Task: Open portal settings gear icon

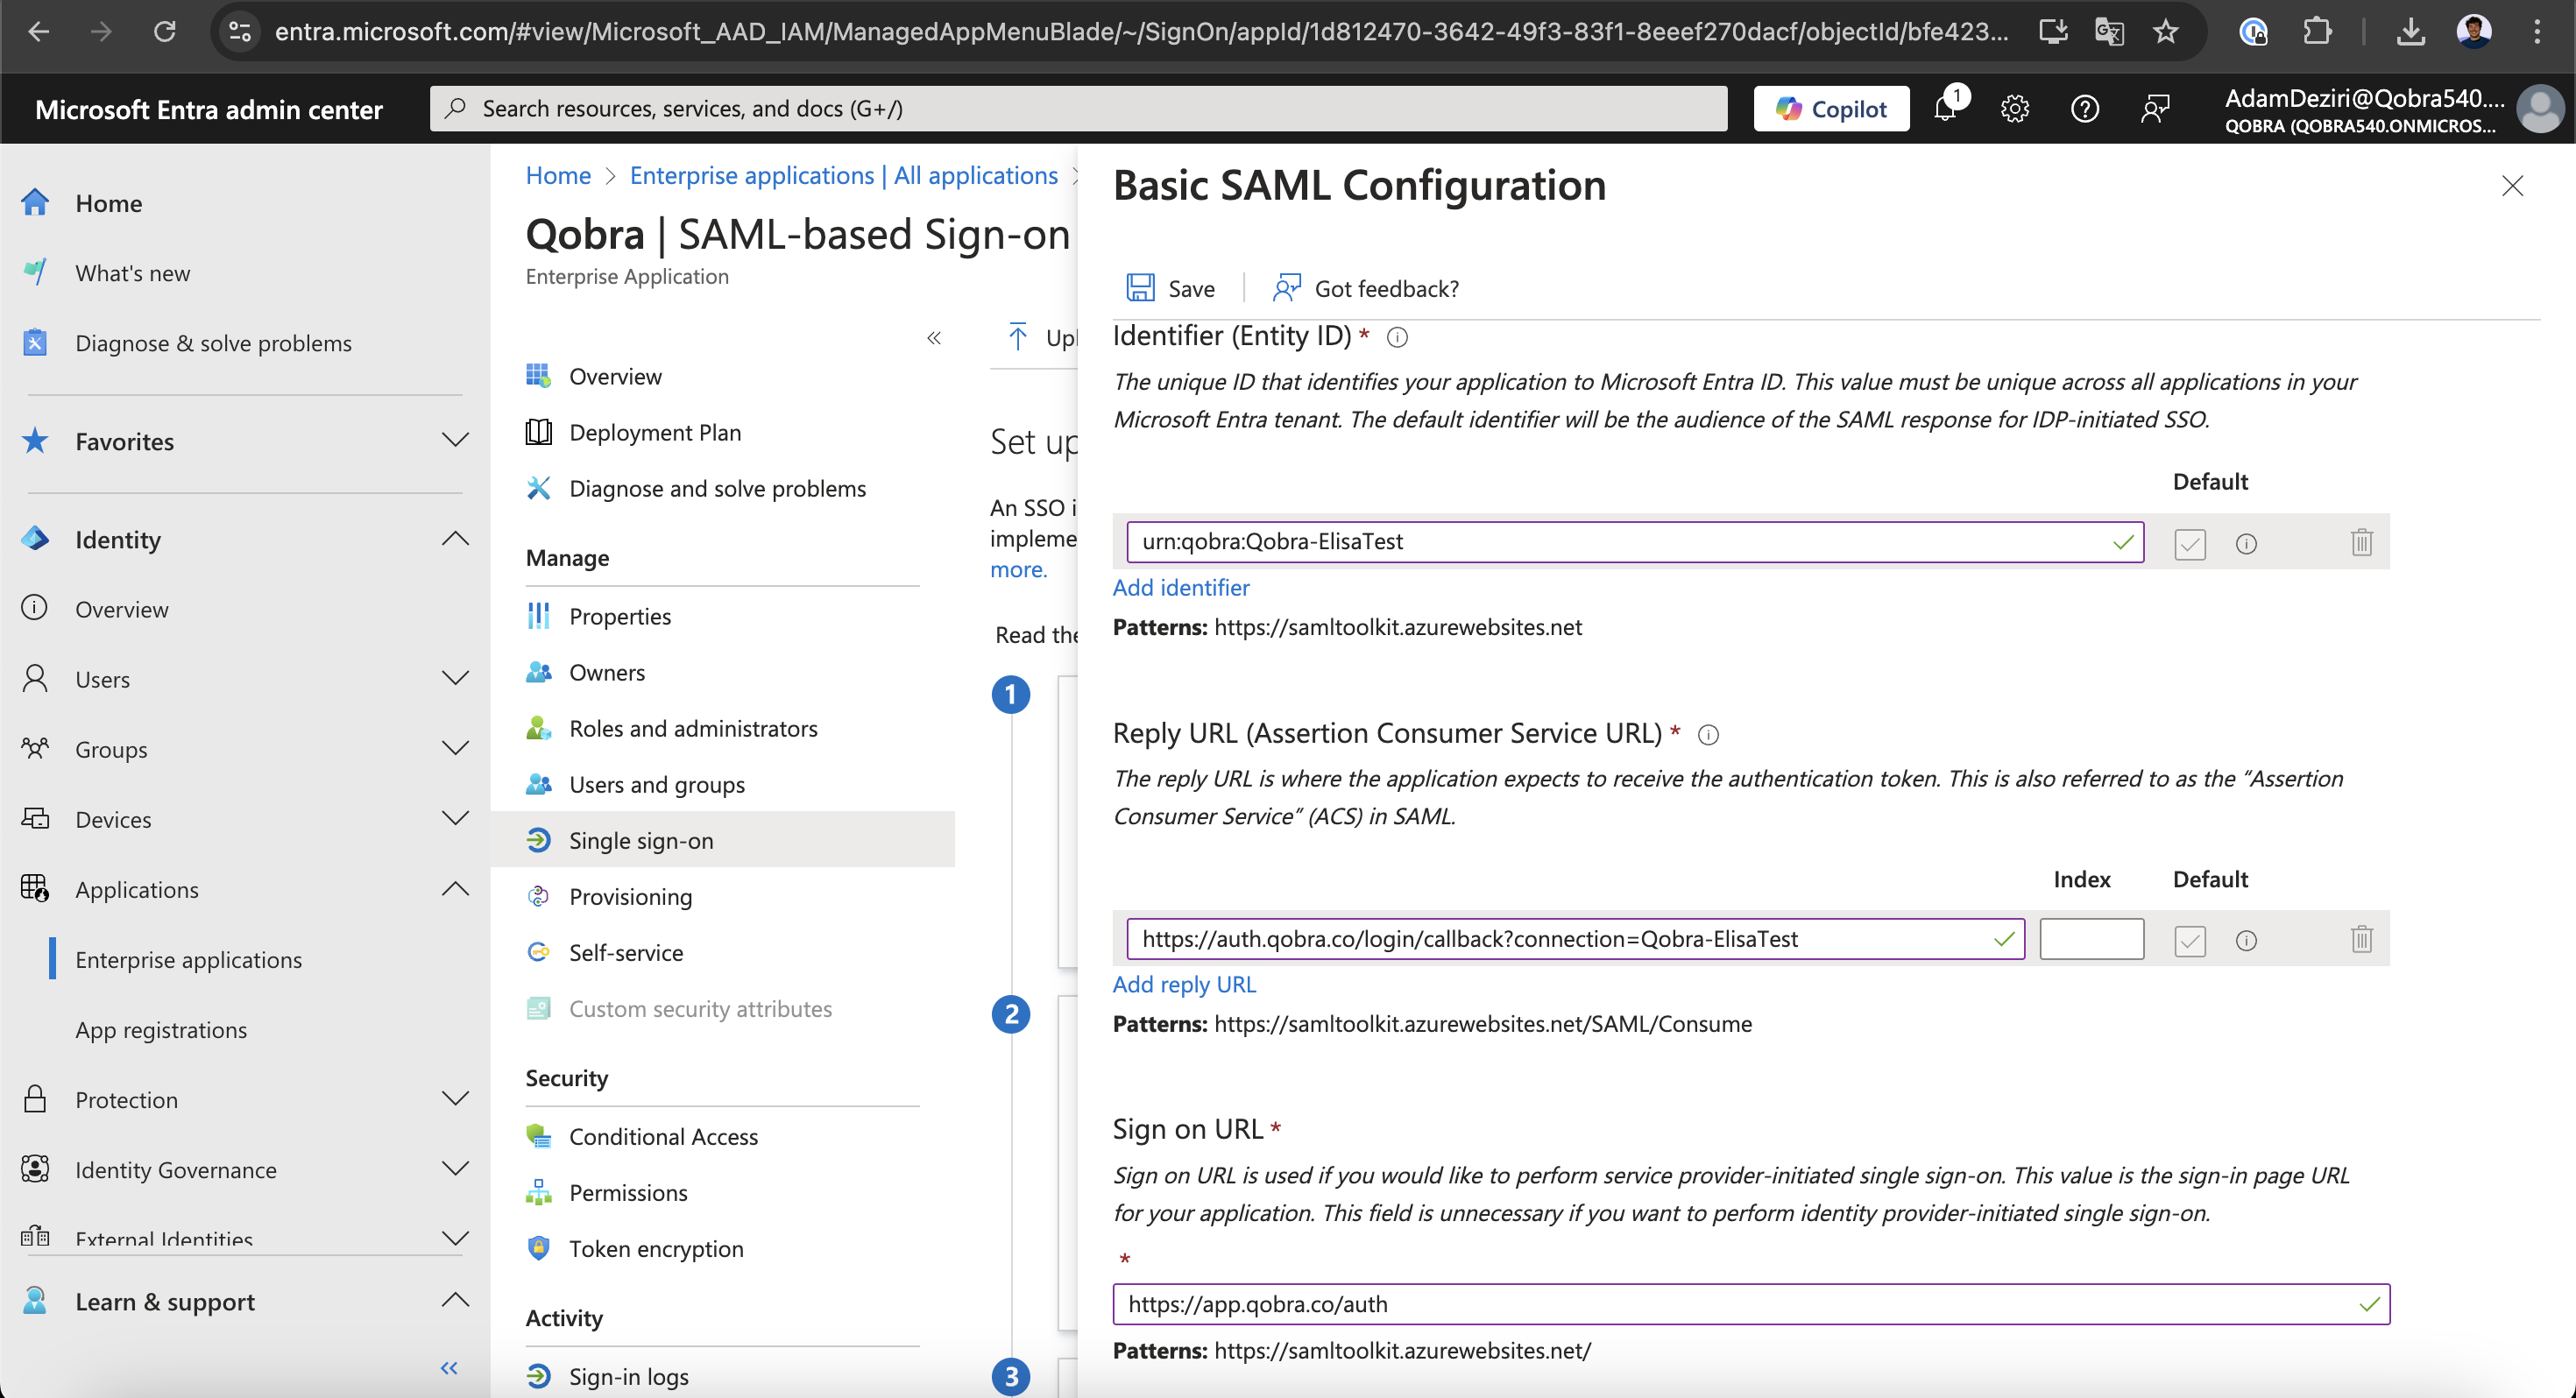Action: [2014, 108]
